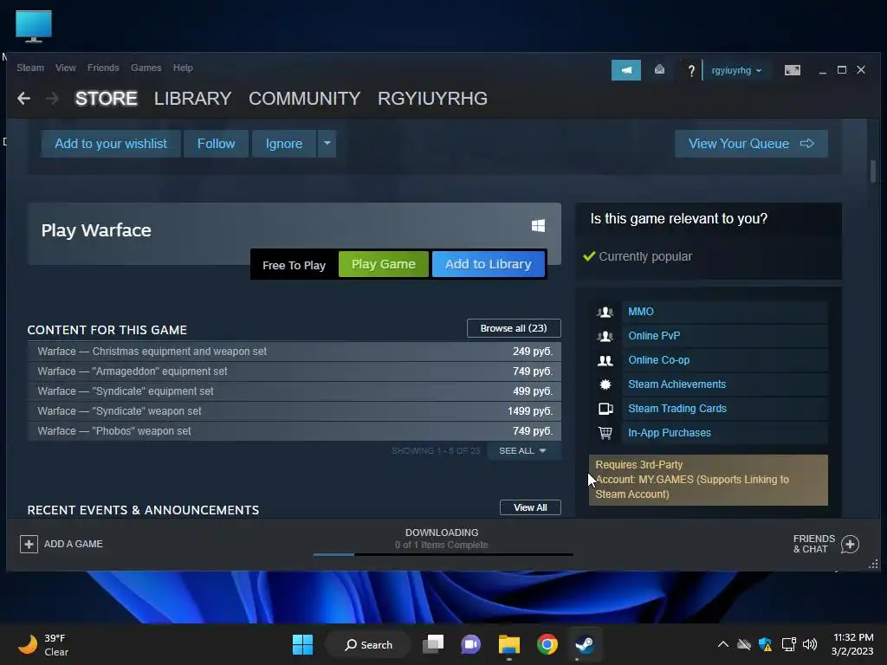The image size is (887, 665).
Task: Open "Armageddon" equipment set DLC
Action: point(295,371)
